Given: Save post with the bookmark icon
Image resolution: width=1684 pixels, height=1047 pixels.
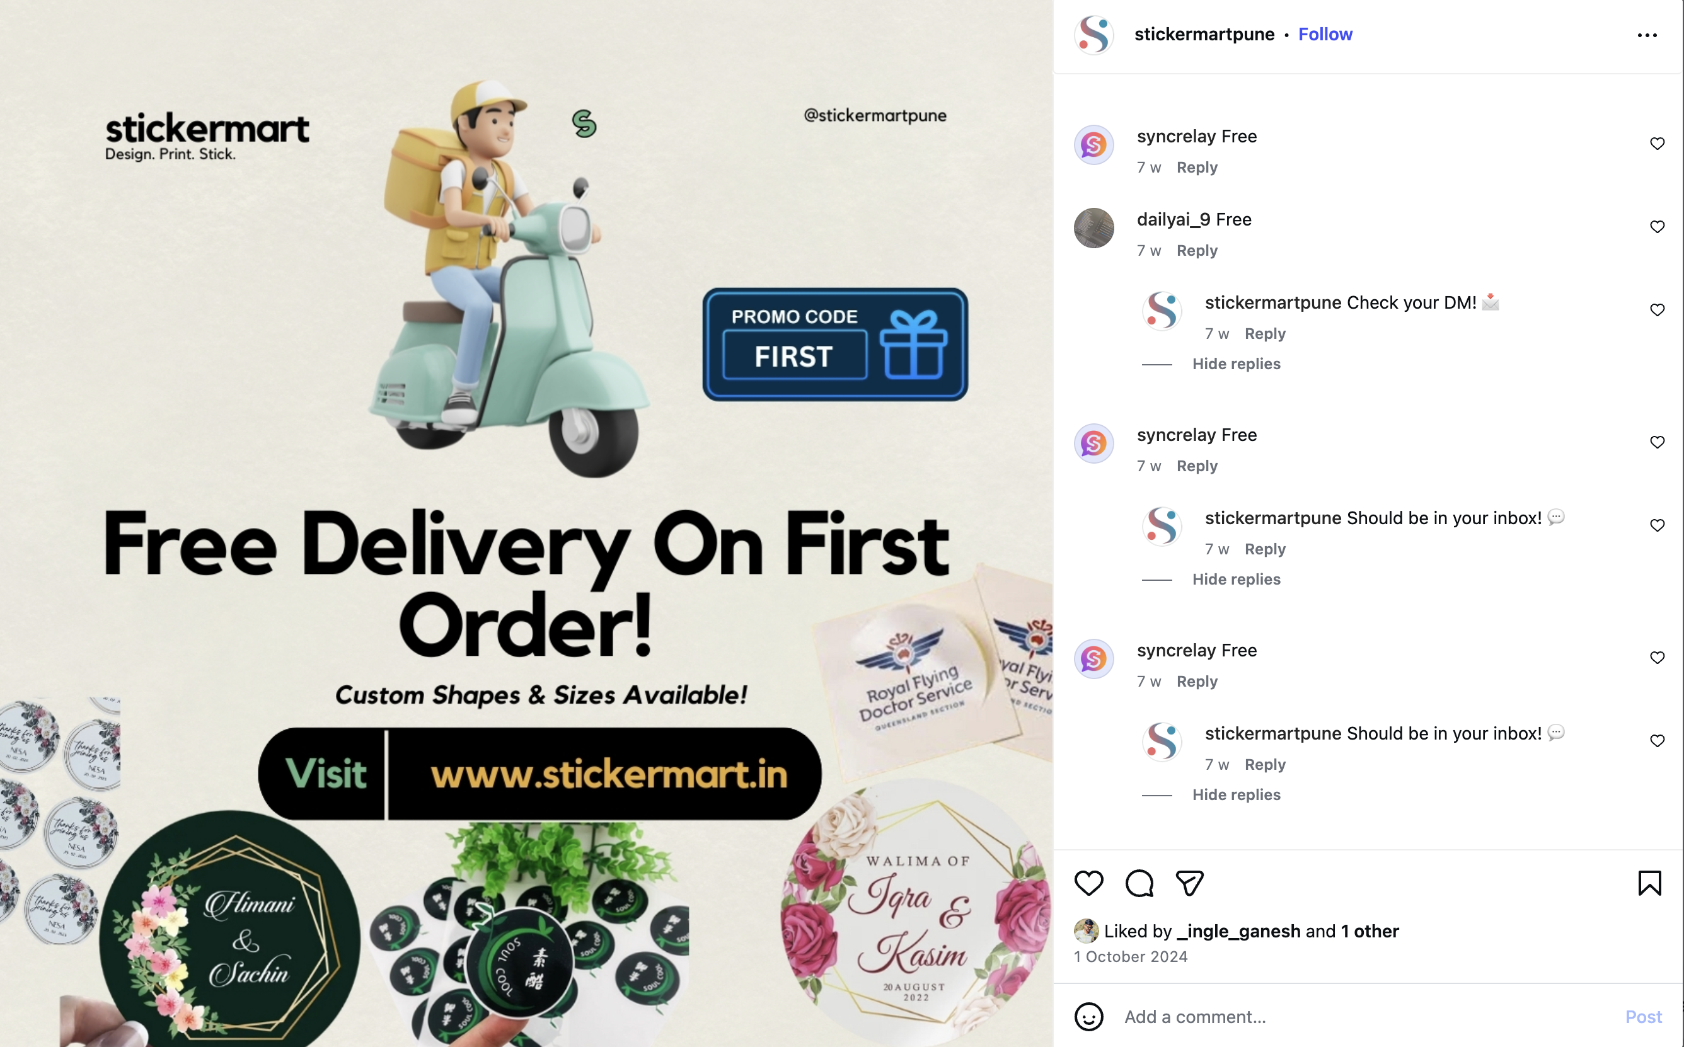Looking at the screenshot, I should pyautogui.click(x=1649, y=883).
